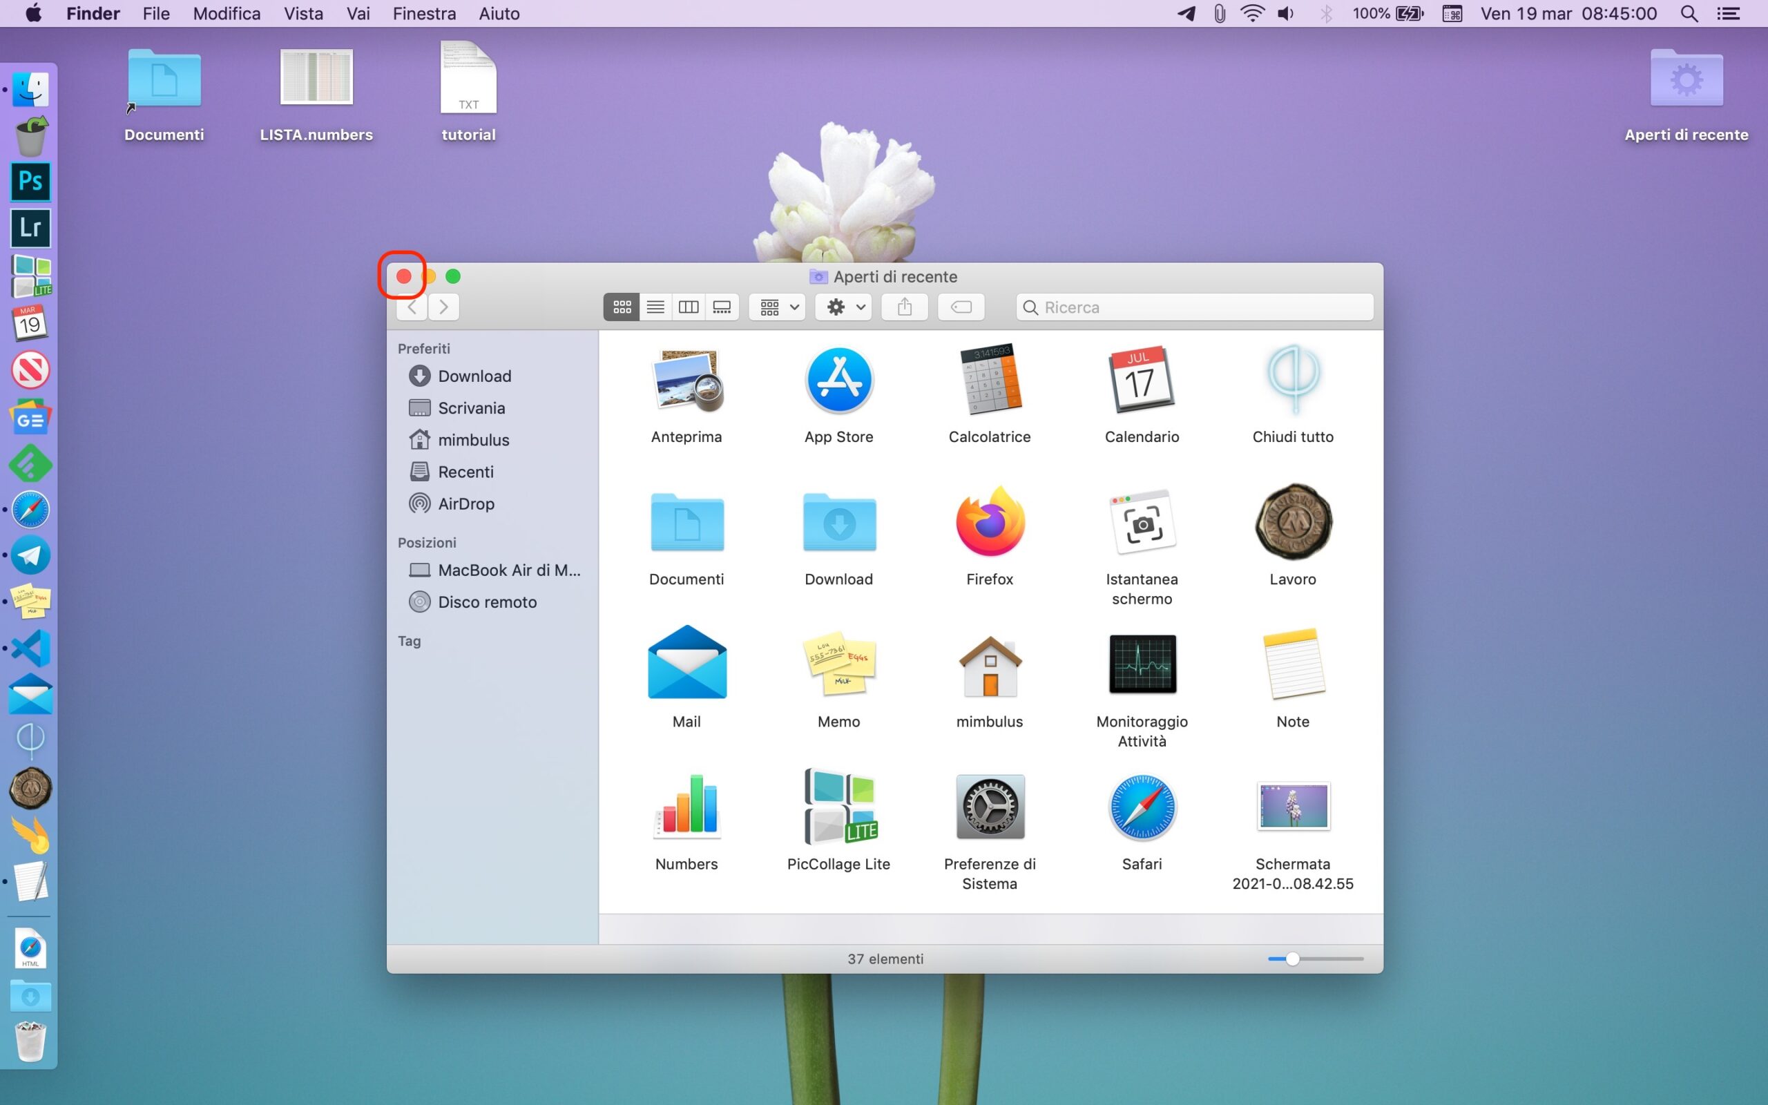Click the Edit Tags toolbar button
1768x1105 pixels.
(x=961, y=307)
